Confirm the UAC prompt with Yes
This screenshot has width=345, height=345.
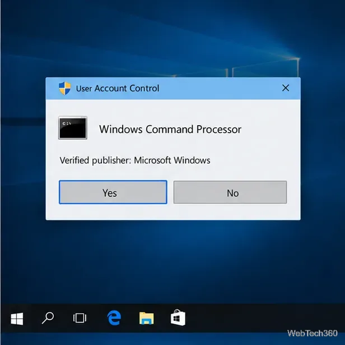(x=113, y=192)
